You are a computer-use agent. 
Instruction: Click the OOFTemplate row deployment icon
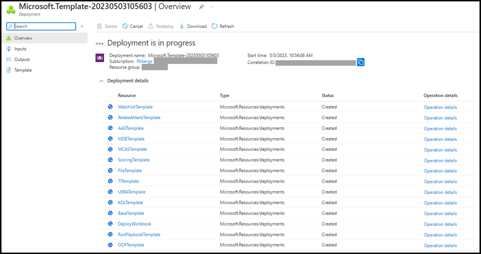pos(110,245)
